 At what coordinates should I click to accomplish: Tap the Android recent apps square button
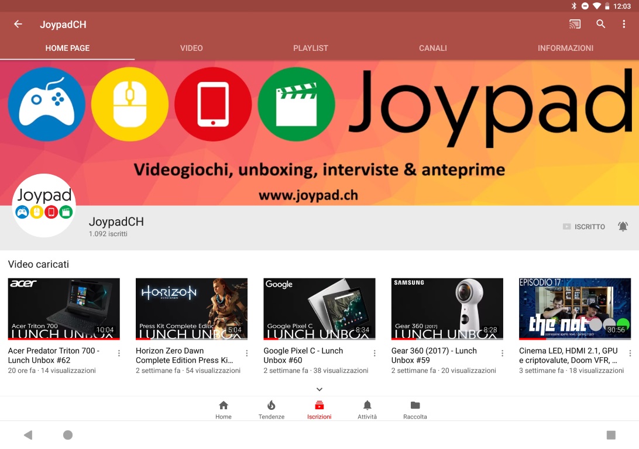point(611,435)
